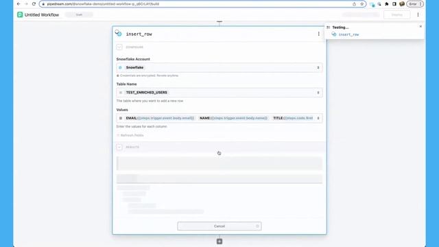Screen dimensions: 439x247
Task: Click the Refresh Fields link
Action: 130,135
